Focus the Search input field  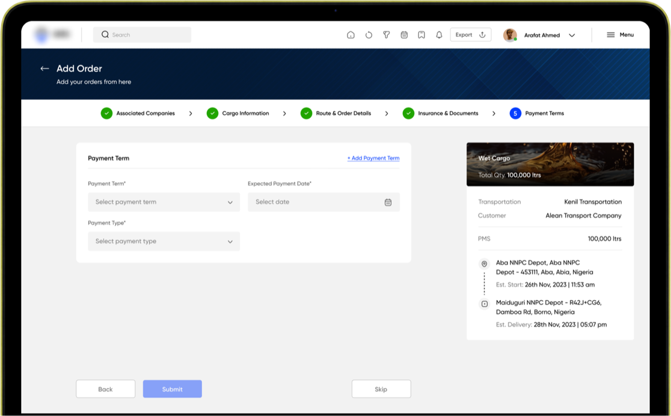tap(142, 35)
